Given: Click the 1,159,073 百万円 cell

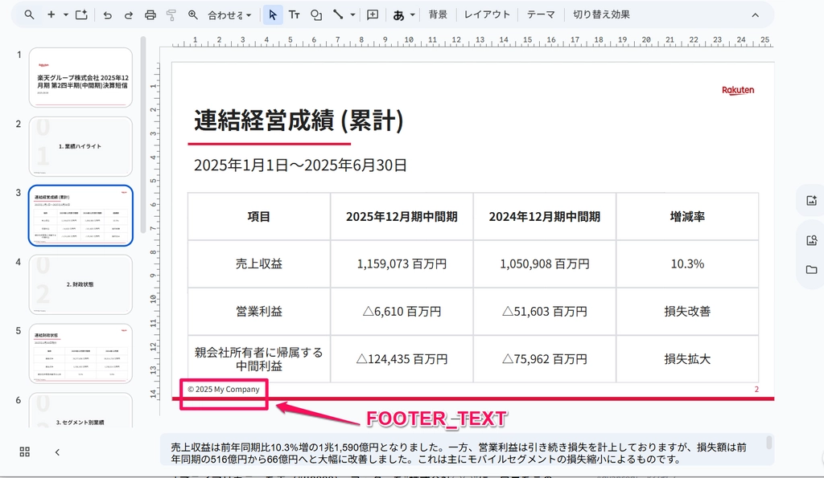Looking at the screenshot, I should pos(402,264).
